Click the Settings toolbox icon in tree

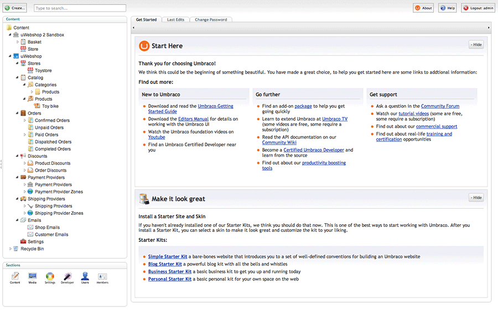[23, 241]
